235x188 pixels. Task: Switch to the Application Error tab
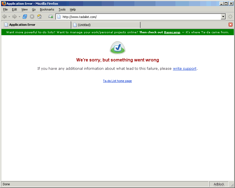(x=36, y=25)
